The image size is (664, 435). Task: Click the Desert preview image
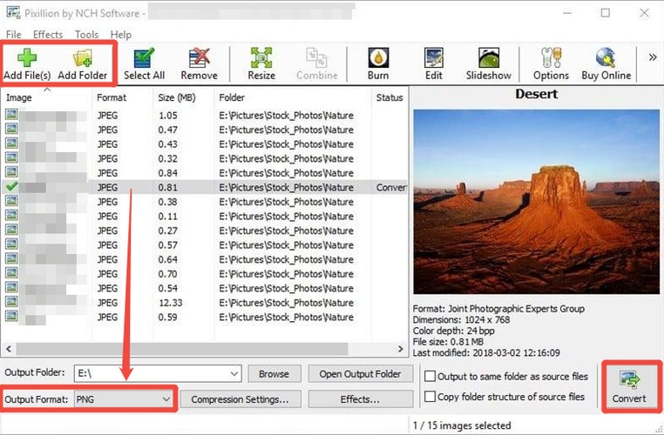click(x=536, y=202)
